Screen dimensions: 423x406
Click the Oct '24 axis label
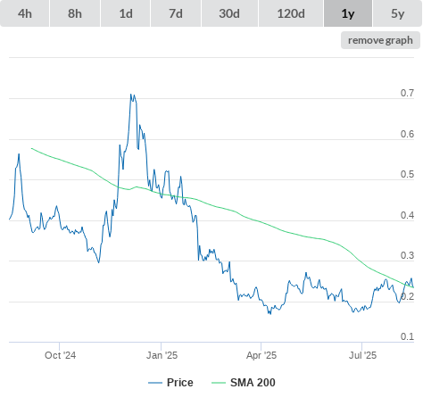coord(60,355)
